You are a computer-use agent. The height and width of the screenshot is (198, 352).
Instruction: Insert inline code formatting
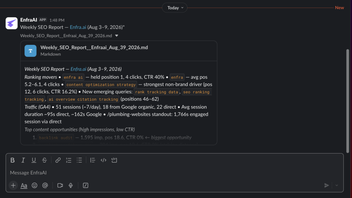(103, 160)
